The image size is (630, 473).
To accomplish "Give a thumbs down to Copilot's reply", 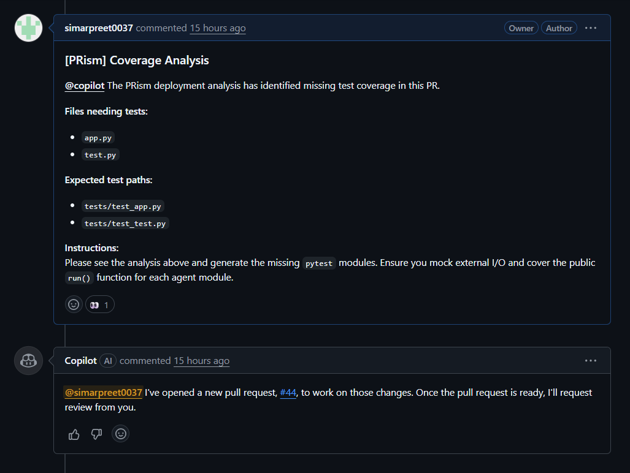I will click(x=96, y=434).
